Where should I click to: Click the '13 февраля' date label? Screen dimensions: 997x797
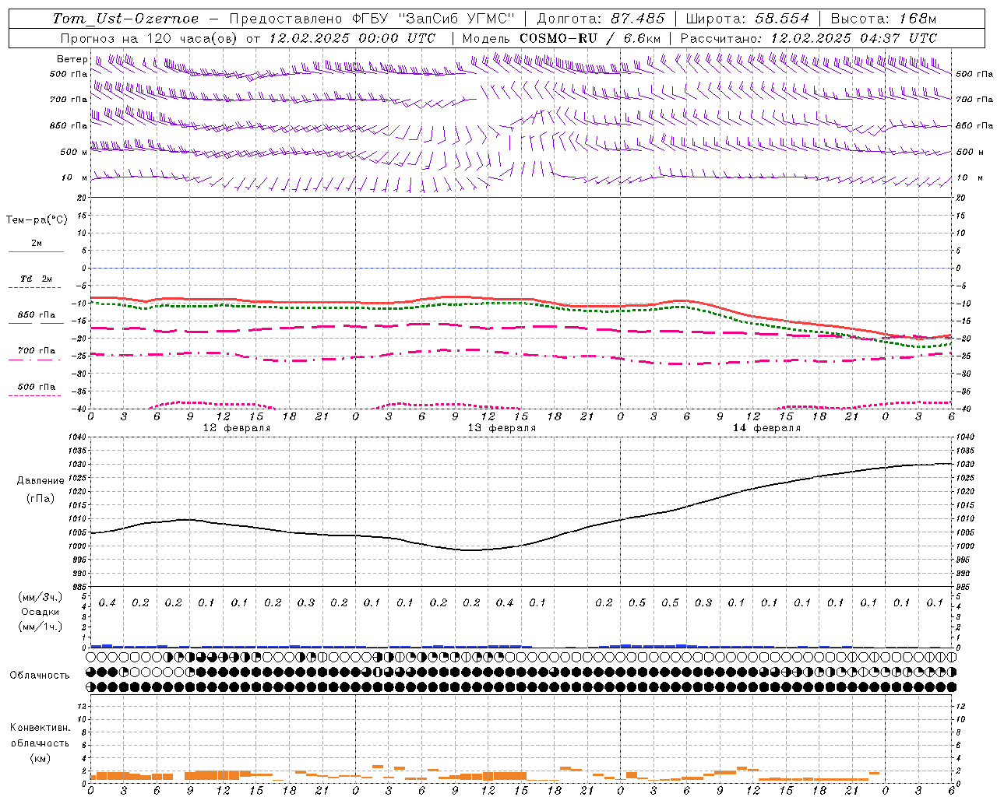coord(502,428)
